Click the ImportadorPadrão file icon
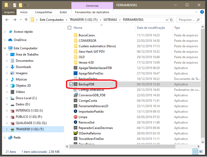Screen dimensions: 207x157 75,112
